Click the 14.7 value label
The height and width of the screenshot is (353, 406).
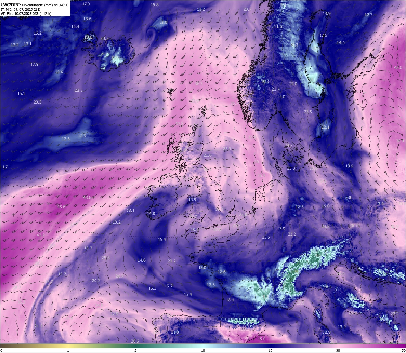4,167
